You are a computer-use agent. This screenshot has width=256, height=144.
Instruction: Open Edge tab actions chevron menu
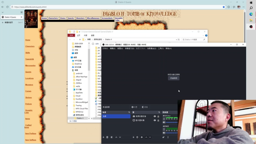point(3,12)
